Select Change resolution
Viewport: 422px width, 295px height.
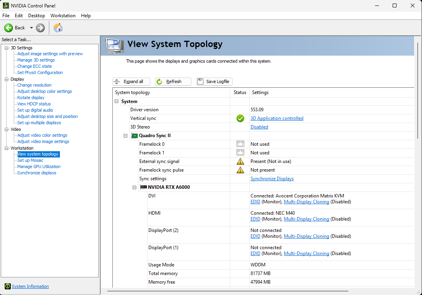coord(34,85)
